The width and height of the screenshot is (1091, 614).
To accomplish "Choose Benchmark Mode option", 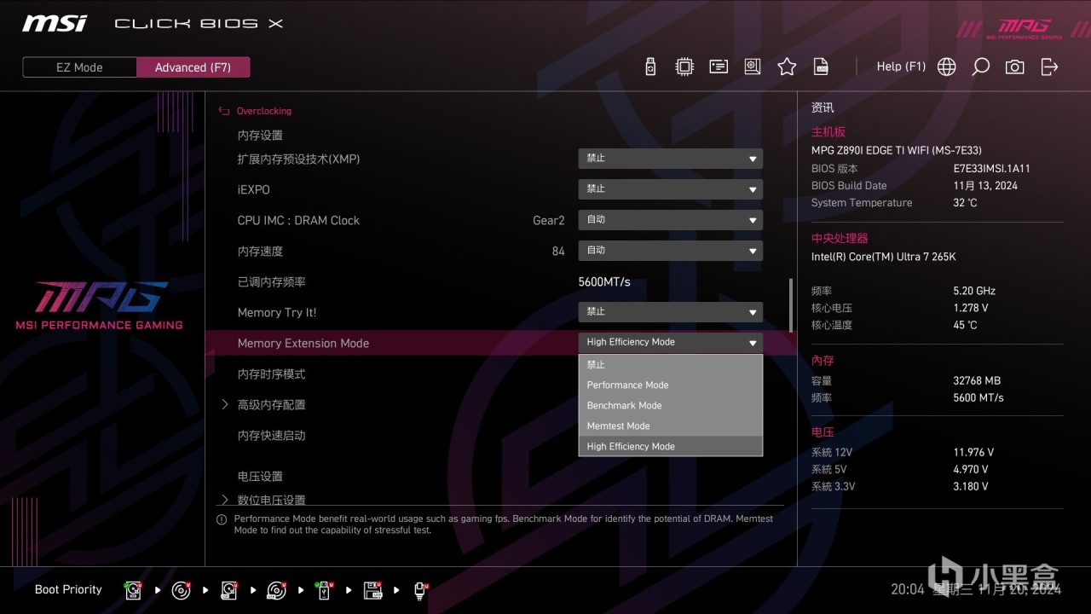I will pyautogui.click(x=670, y=405).
